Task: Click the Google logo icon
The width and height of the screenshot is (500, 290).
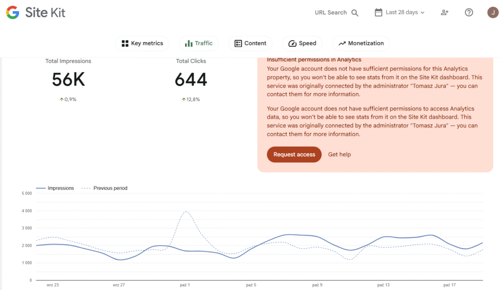Action: click(13, 13)
